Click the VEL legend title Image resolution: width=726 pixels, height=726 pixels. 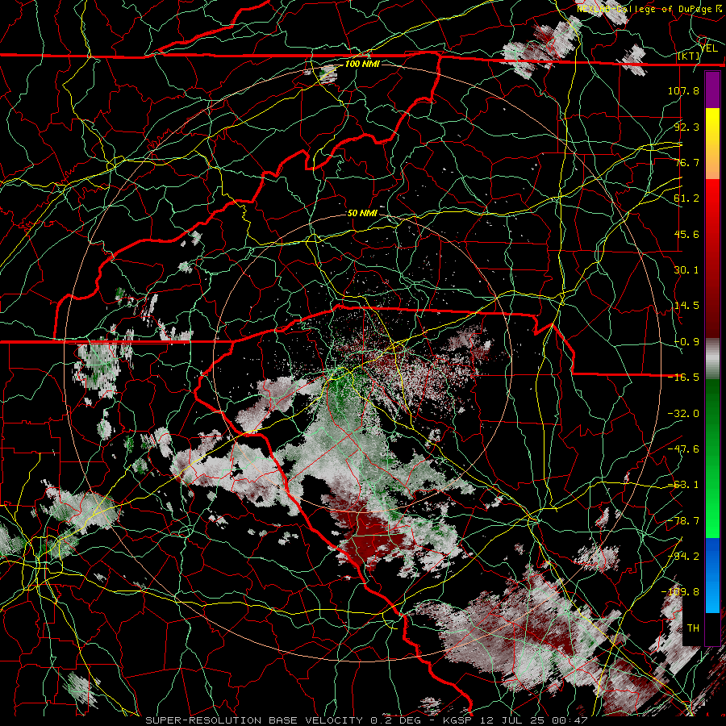709,48
